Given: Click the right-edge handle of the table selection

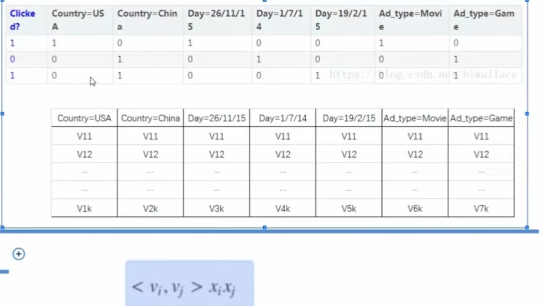Looking at the screenshot, I should click(527, 114).
